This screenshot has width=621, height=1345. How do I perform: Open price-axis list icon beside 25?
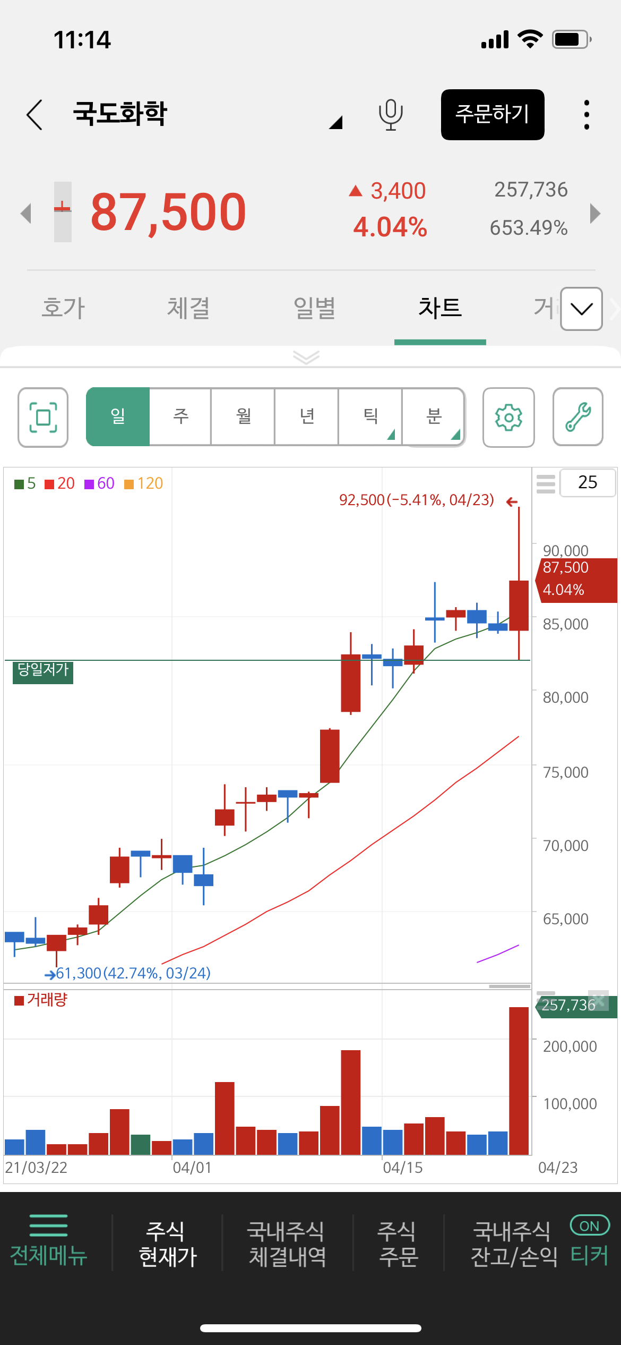[546, 483]
